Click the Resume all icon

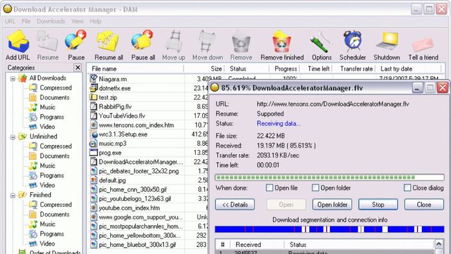click(108, 42)
